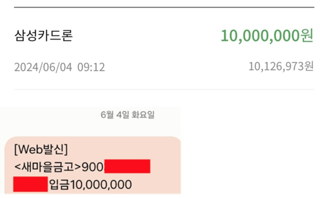The width and height of the screenshot is (320, 198).
Task: Click the 10,126,973원 balance figure
Action: (281, 67)
